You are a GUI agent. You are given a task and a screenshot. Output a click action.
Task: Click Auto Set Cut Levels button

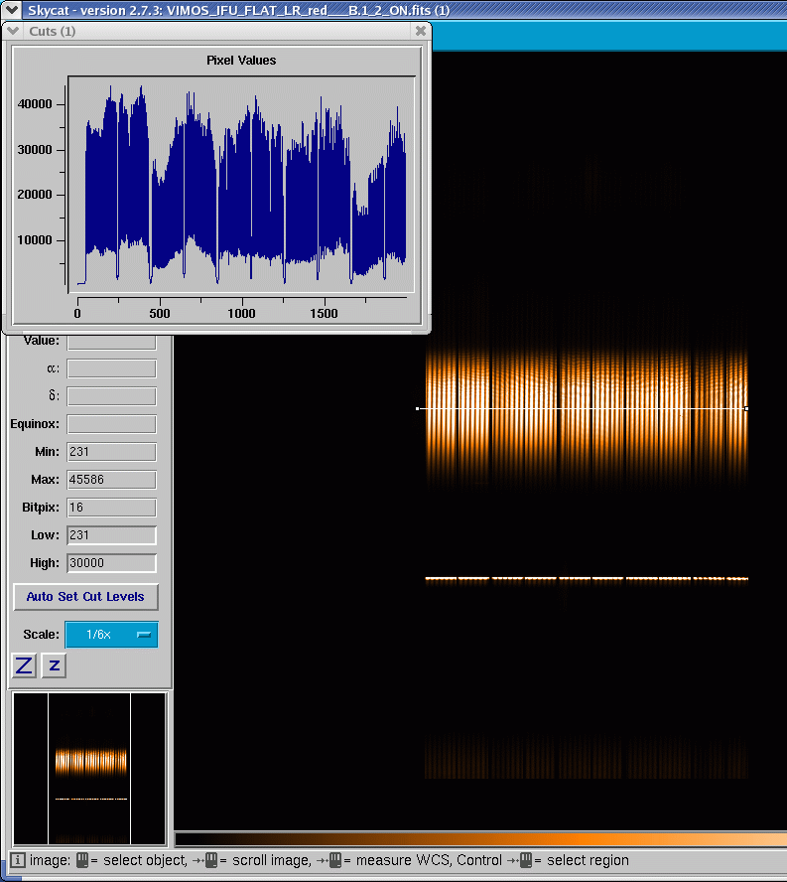[85, 597]
